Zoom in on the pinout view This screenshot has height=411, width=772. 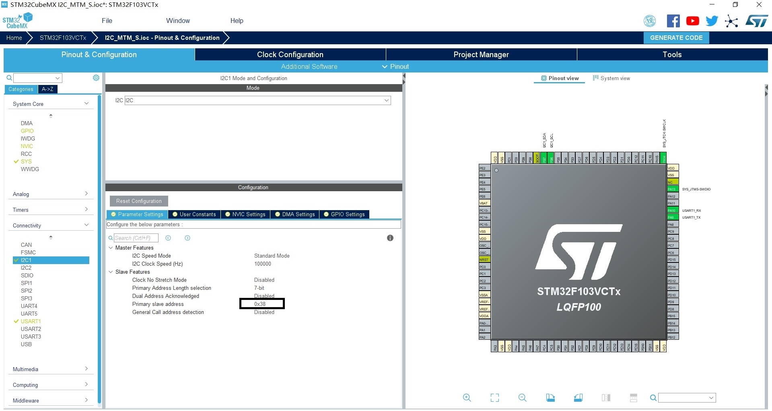click(467, 398)
